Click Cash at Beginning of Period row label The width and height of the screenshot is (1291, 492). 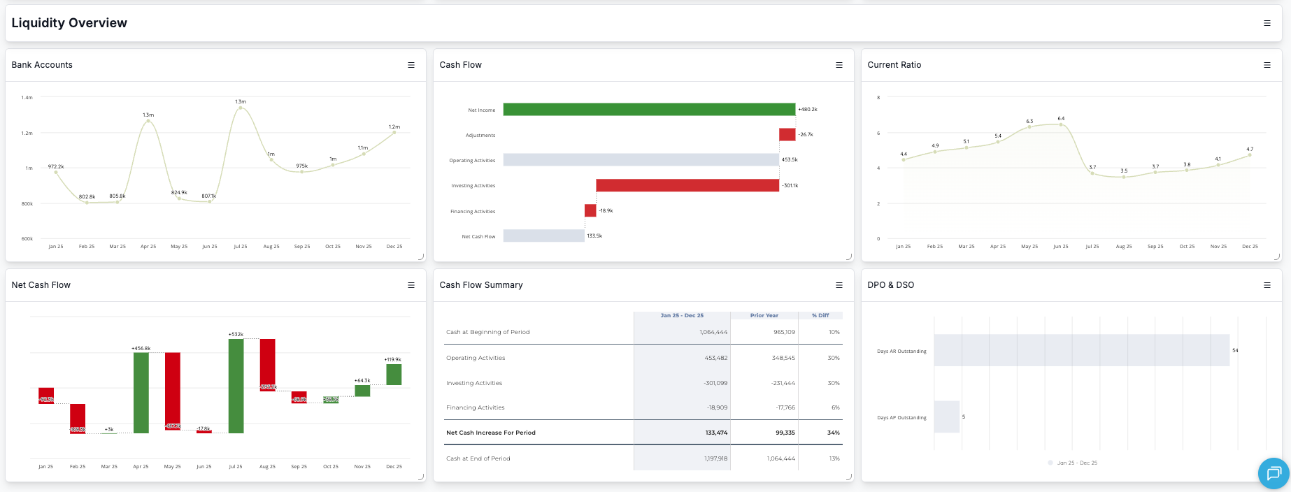coord(488,332)
